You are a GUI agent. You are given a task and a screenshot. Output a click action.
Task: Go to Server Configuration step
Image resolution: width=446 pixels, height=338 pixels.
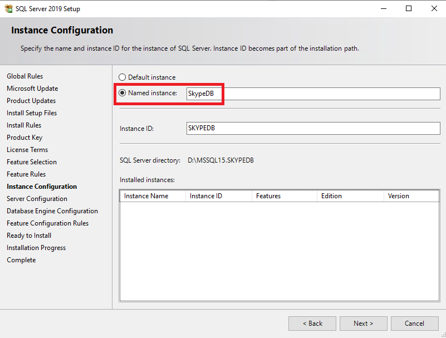[x=37, y=199]
